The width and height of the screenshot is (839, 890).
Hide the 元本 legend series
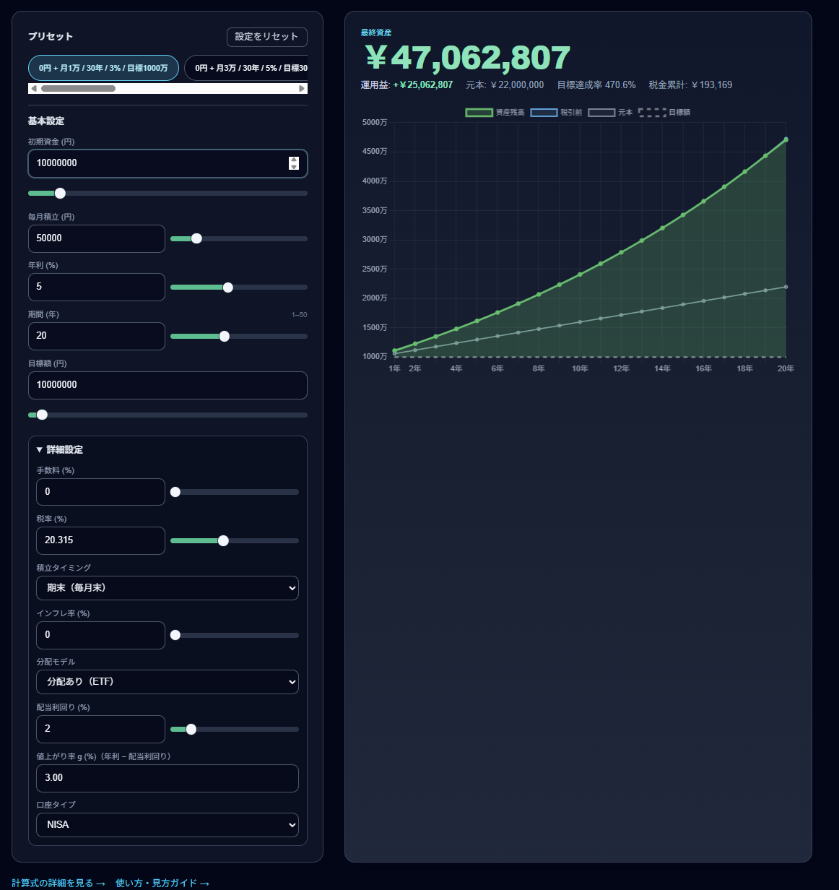(x=611, y=113)
